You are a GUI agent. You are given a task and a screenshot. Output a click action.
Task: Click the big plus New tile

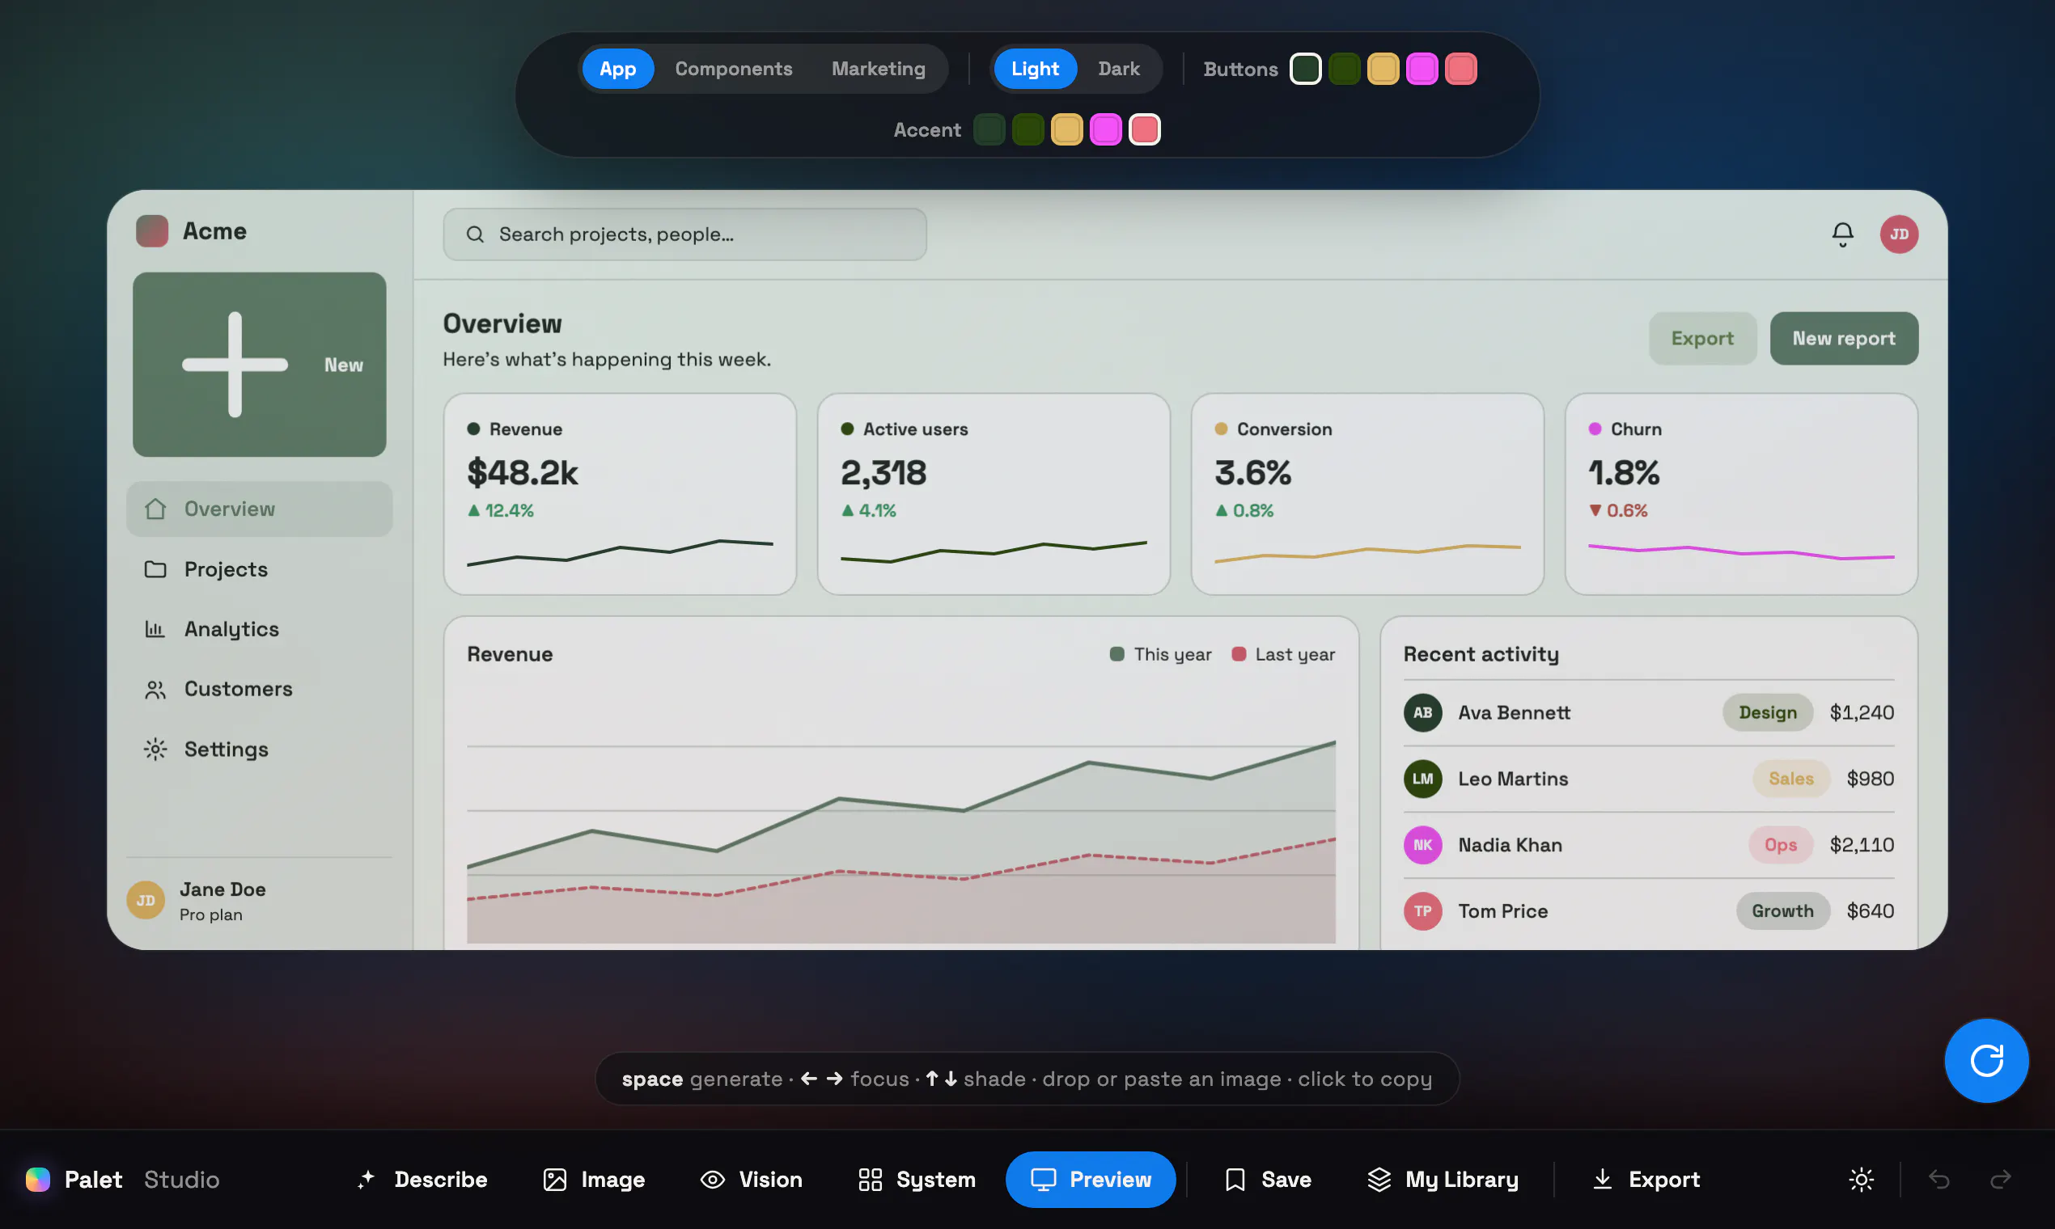260,365
